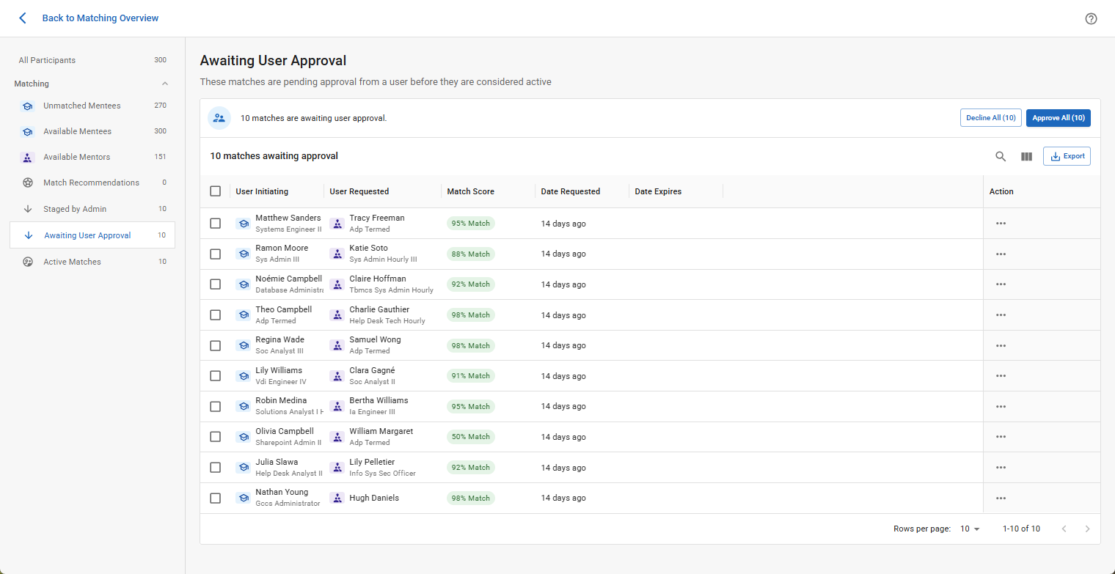Click the 91% Match badge
The width and height of the screenshot is (1115, 574).
click(471, 376)
